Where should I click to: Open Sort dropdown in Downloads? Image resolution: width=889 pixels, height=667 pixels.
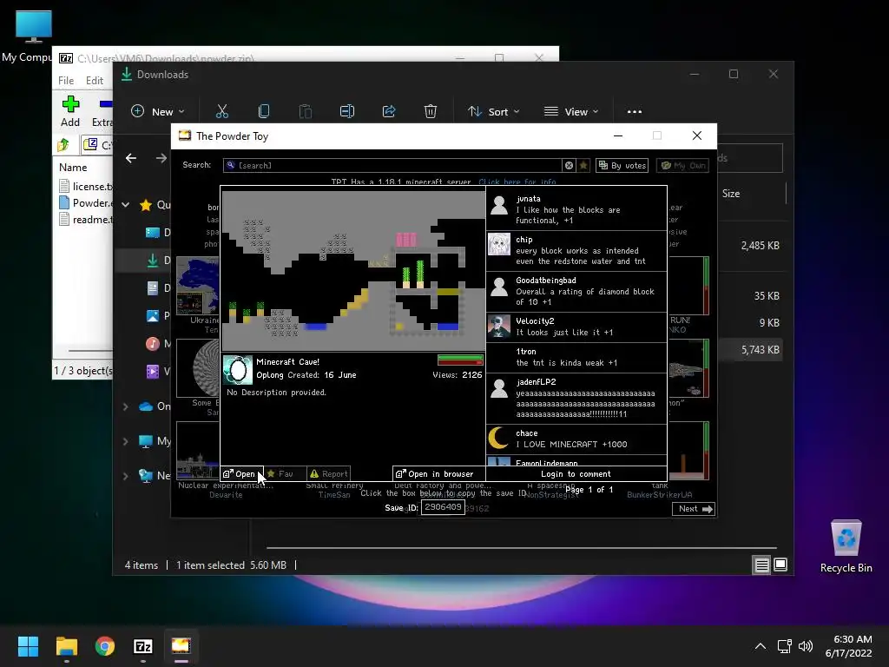[x=493, y=112]
